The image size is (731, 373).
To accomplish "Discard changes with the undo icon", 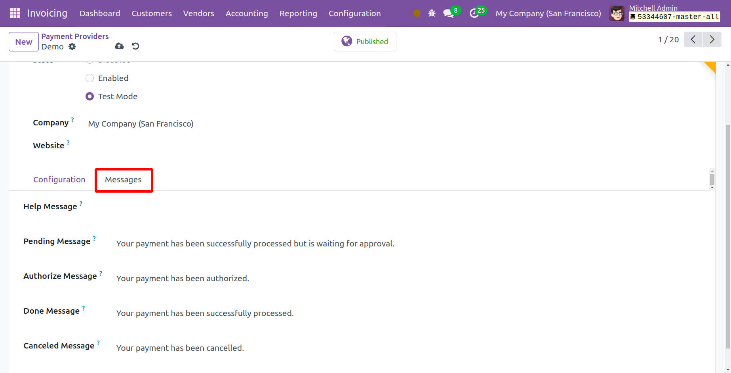I will [135, 46].
